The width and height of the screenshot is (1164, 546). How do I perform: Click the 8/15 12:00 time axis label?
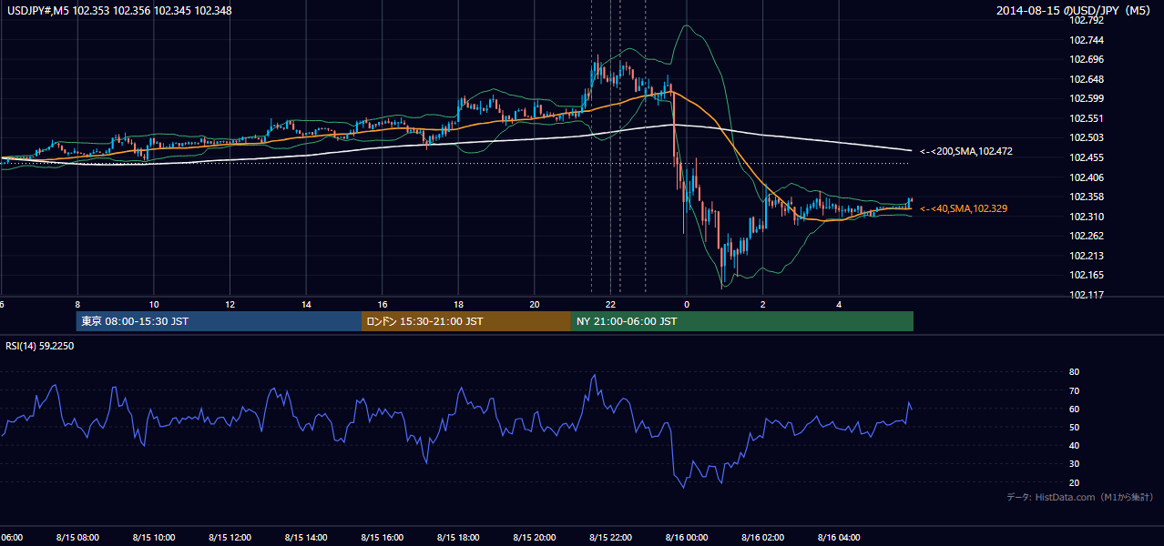pyautogui.click(x=230, y=538)
